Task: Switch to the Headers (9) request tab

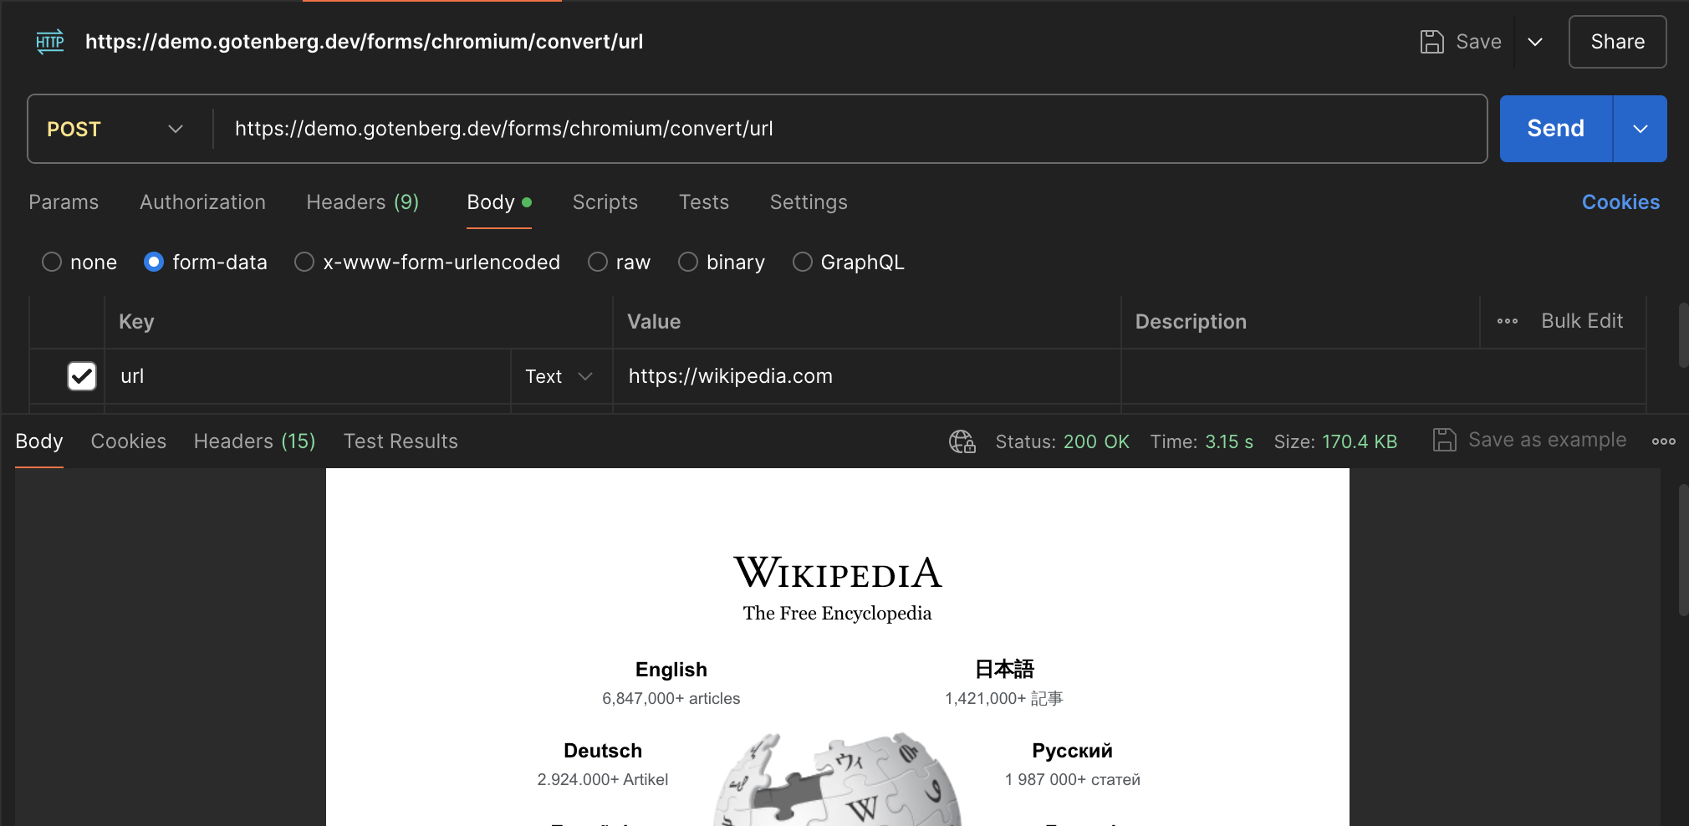Action: click(362, 202)
